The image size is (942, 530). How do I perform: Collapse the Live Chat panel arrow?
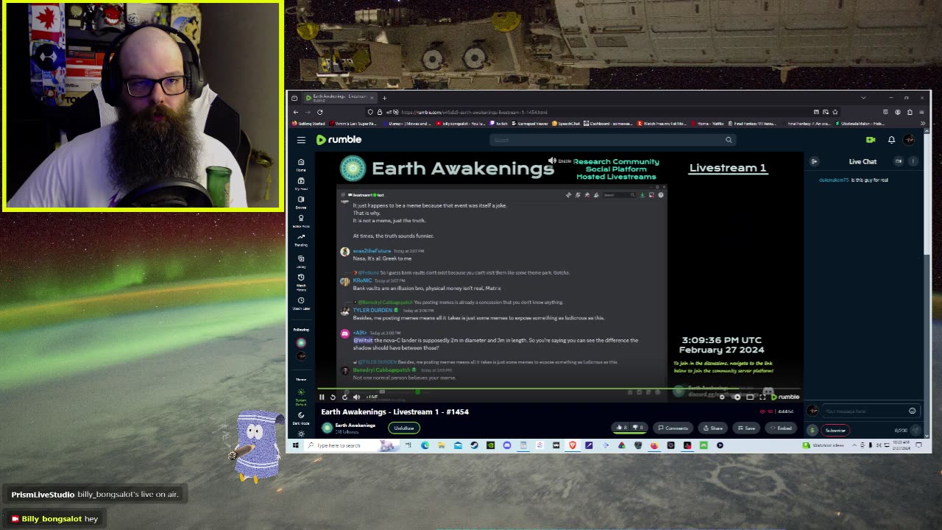(x=814, y=161)
